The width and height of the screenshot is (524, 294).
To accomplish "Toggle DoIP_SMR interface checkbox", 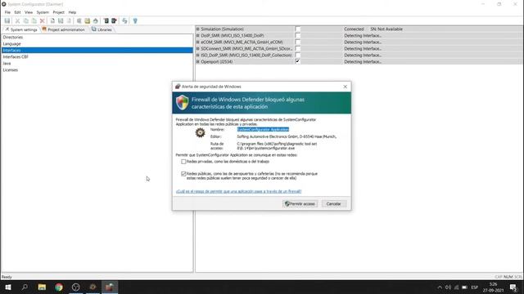I will click(x=298, y=35).
